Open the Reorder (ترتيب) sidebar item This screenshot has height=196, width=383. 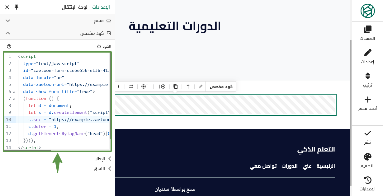click(367, 80)
